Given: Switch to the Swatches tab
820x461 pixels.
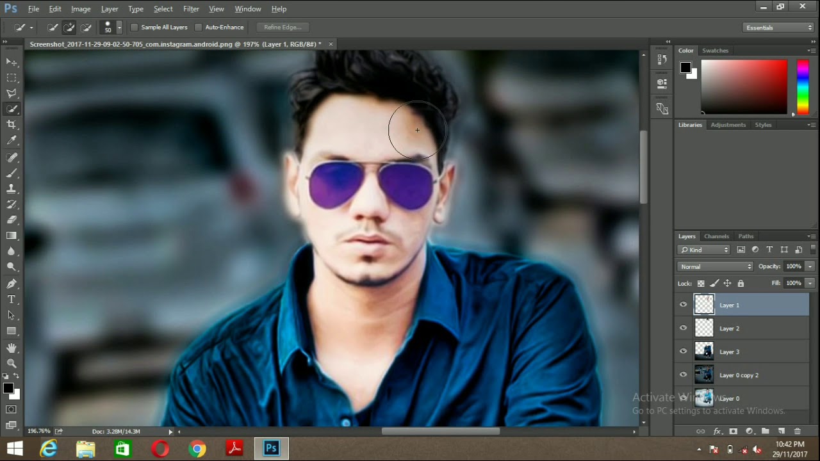Looking at the screenshot, I should (715, 51).
